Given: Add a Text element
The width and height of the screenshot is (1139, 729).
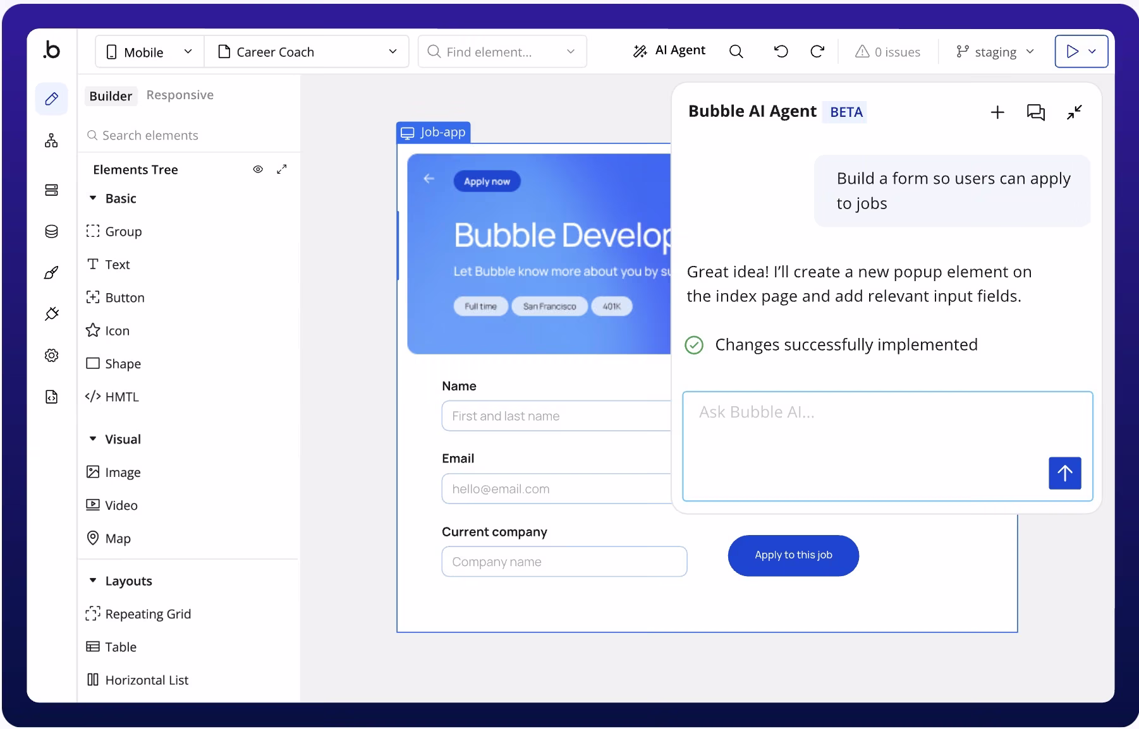Looking at the screenshot, I should (x=108, y=264).
